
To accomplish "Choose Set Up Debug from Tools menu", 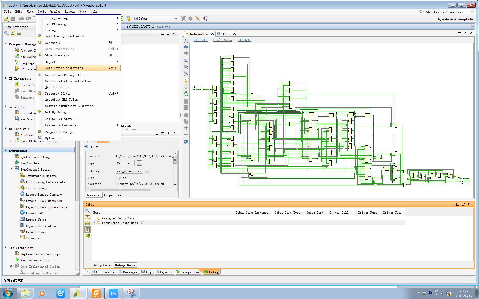I will click(79, 112).
